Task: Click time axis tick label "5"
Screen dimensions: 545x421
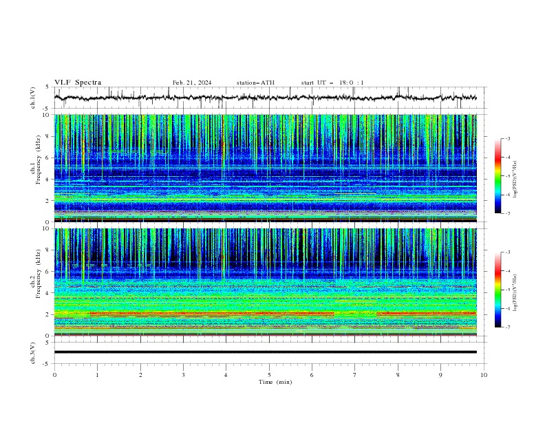Action: 269,375
